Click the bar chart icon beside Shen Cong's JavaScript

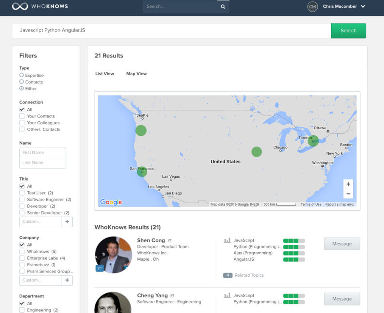tap(227, 240)
